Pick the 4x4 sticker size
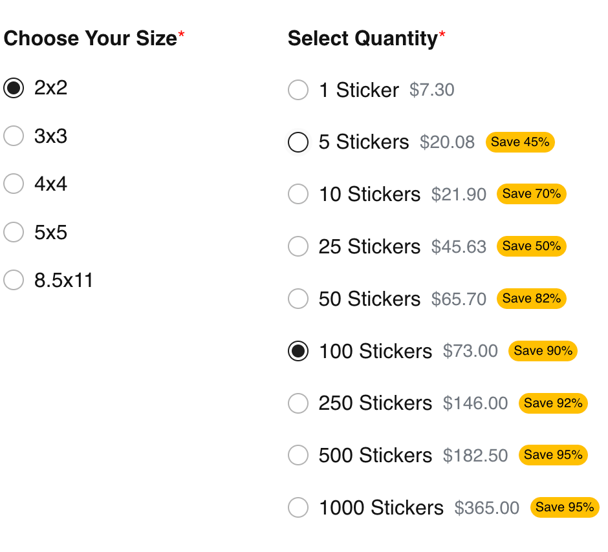The height and width of the screenshot is (552, 608). tap(14, 183)
